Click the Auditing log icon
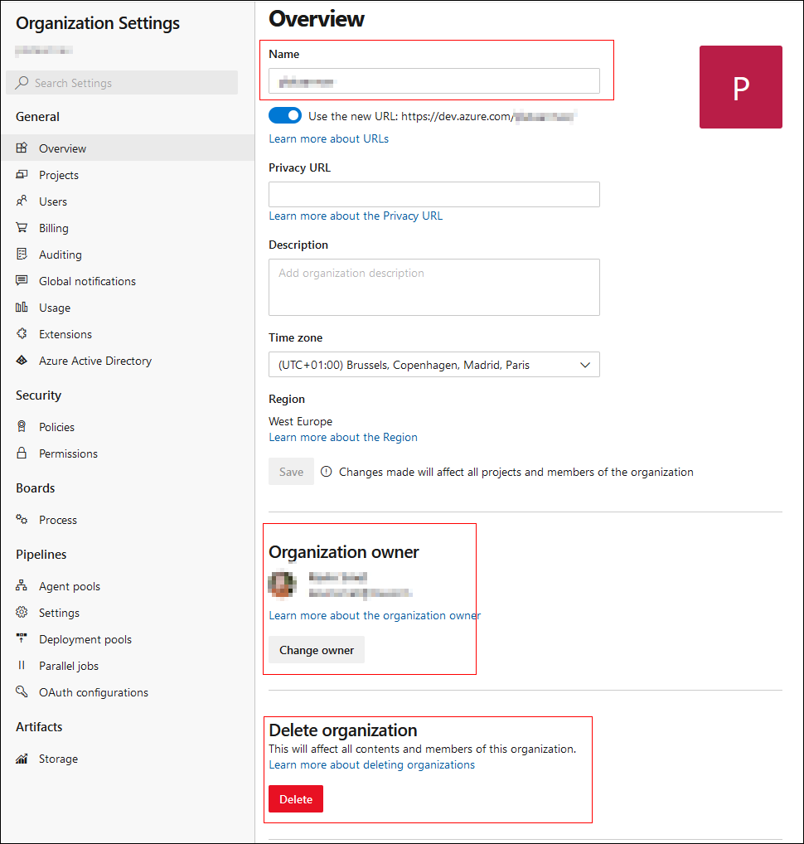Viewport: 804px width, 844px height. [22, 254]
